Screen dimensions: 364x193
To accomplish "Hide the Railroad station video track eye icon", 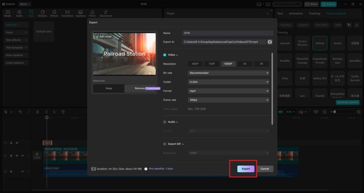I will click(x=17, y=156).
